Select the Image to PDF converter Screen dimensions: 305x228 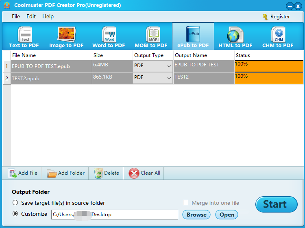click(x=66, y=37)
